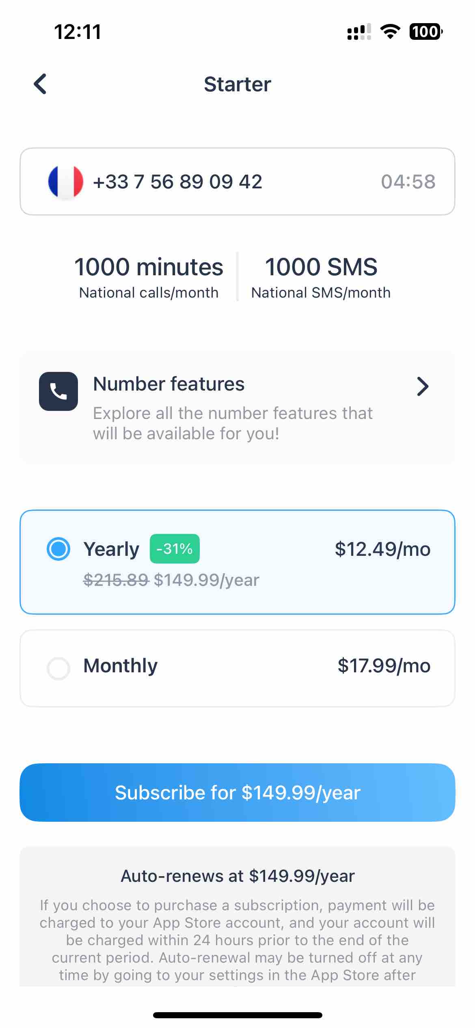This screenshot has height=1028, width=475.
Task: Open the +33 7 56 89 09 42 number card
Action: 237,181
